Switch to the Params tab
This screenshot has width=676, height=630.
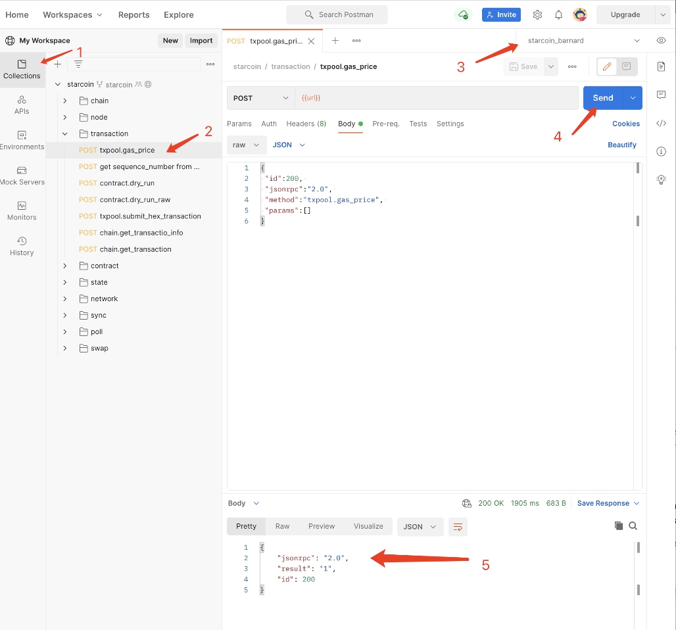pos(239,124)
